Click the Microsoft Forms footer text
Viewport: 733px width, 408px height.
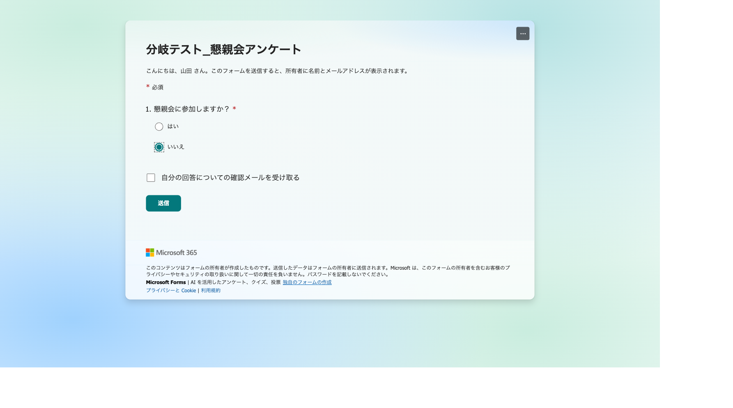pos(166,282)
